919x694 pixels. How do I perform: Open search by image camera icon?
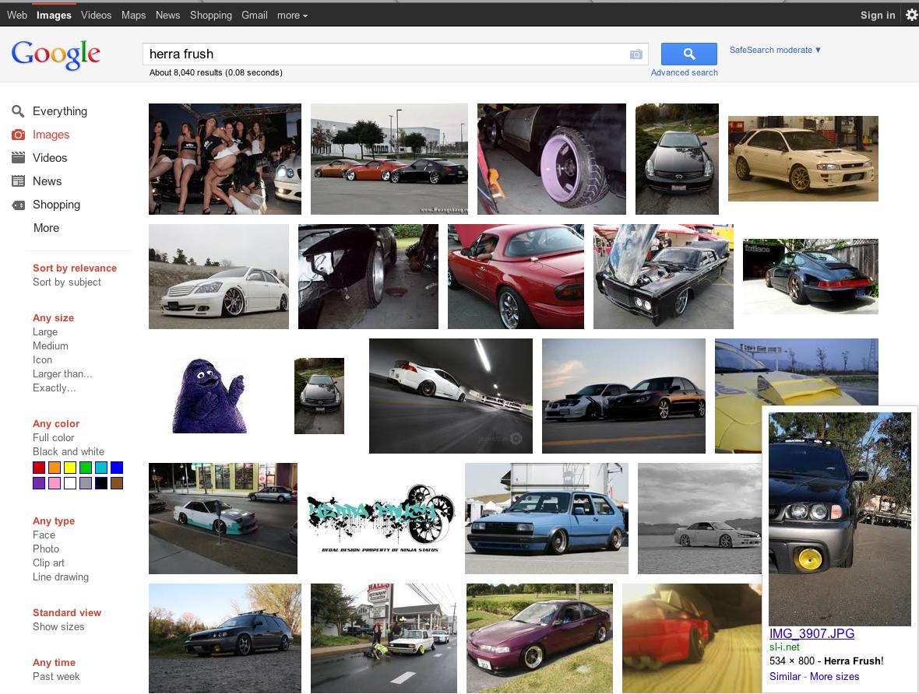pyautogui.click(x=636, y=54)
